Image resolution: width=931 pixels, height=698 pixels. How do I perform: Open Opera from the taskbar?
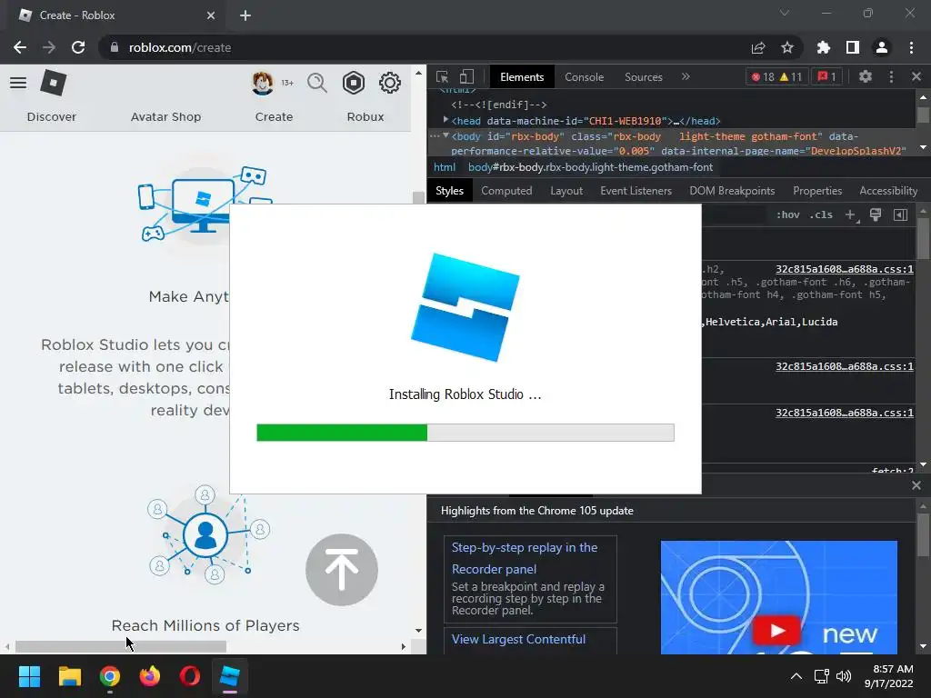(x=189, y=676)
